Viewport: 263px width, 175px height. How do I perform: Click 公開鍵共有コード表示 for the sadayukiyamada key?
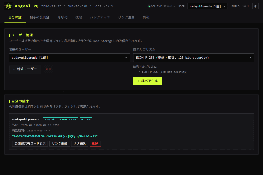click(30, 143)
